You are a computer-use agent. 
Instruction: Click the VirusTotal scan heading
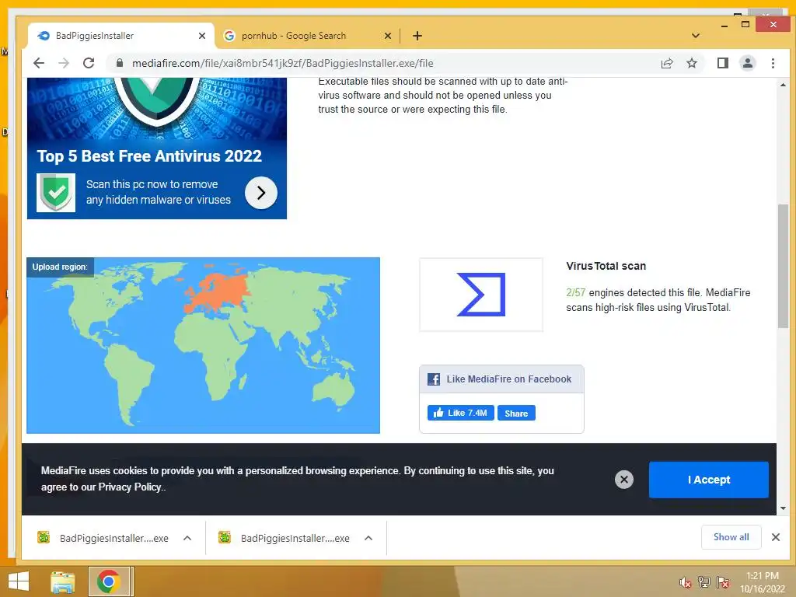click(x=606, y=266)
